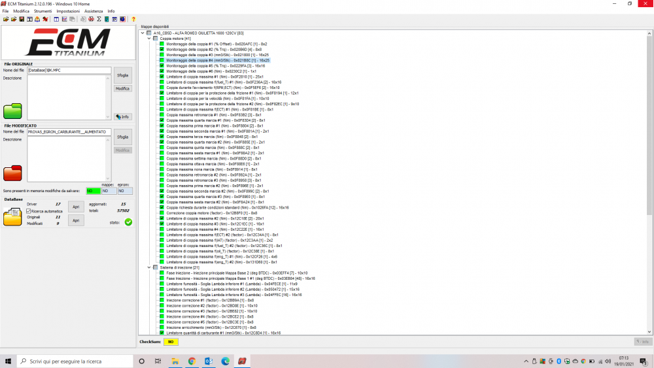This screenshot has width=654, height=368.
Task: Open the Modifica menu
Action: click(22, 11)
